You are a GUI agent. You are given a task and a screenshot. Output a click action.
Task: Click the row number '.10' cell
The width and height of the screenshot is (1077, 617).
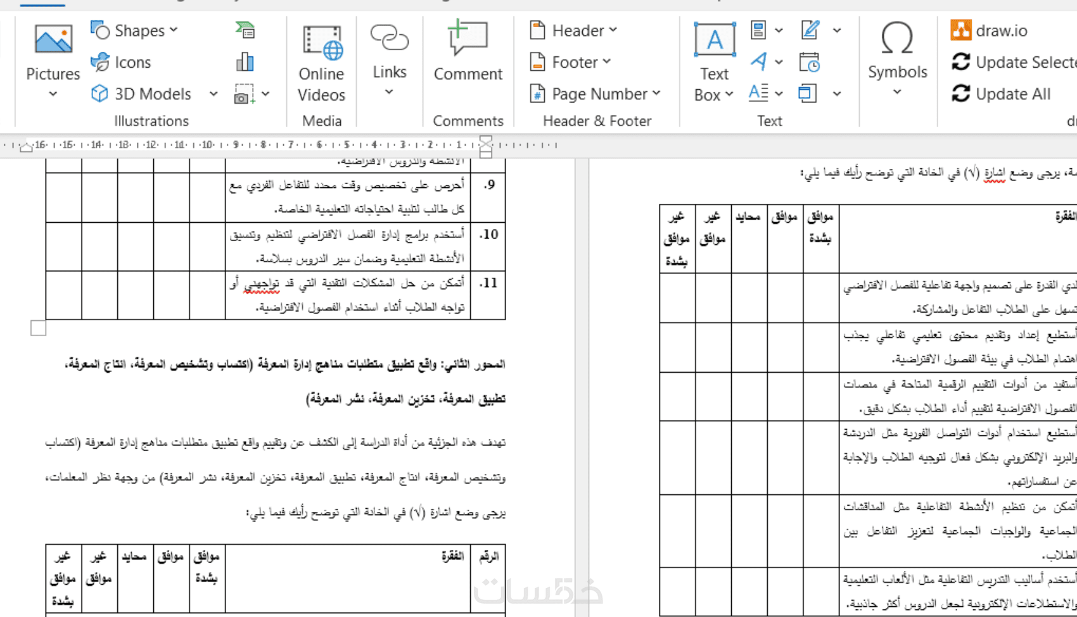click(x=488, y=246)
